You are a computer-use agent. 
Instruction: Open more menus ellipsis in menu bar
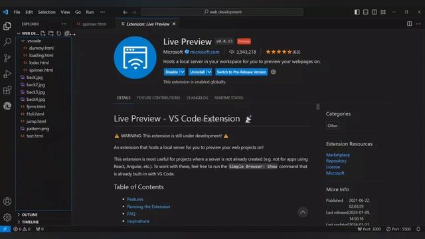pyautogui.click(x=102, y=12)
